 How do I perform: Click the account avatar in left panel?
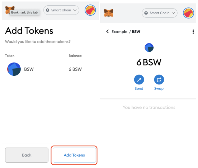90,10
